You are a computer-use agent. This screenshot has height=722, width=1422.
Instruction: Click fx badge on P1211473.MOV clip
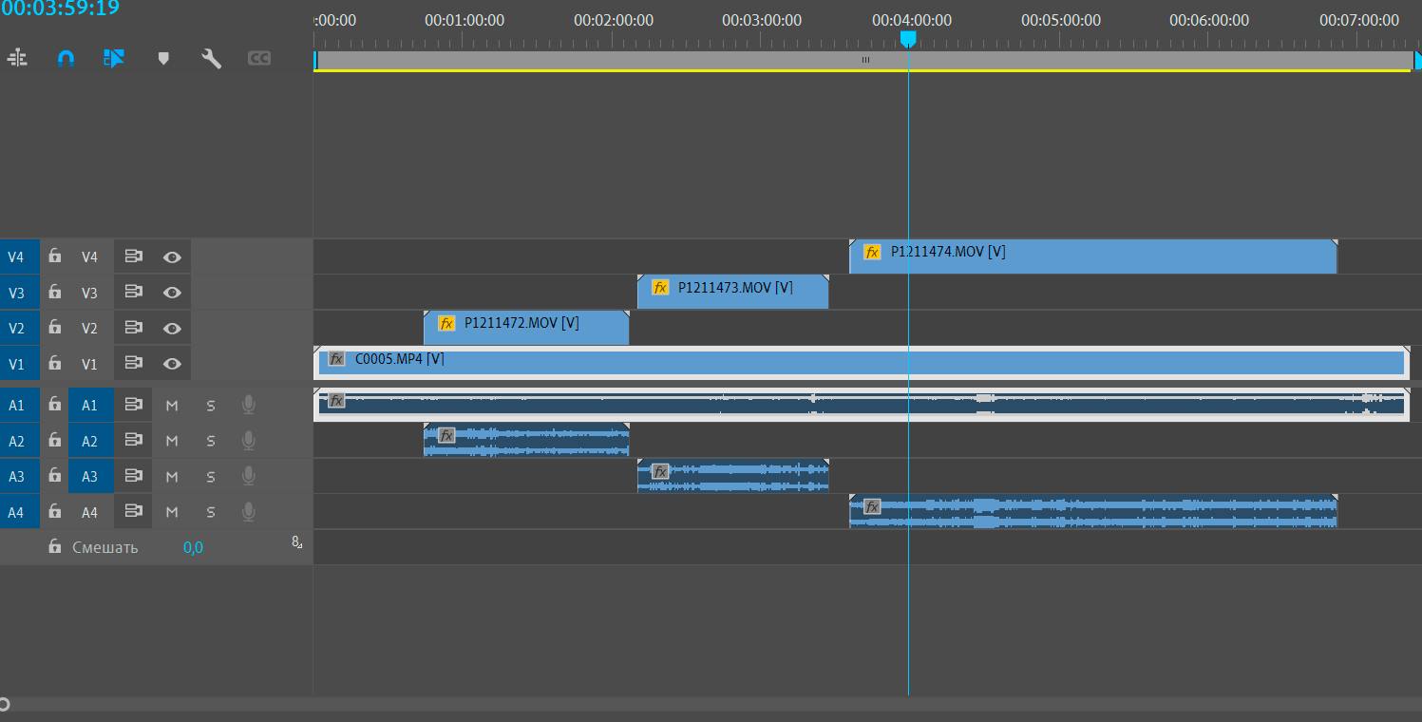(660, 287)
